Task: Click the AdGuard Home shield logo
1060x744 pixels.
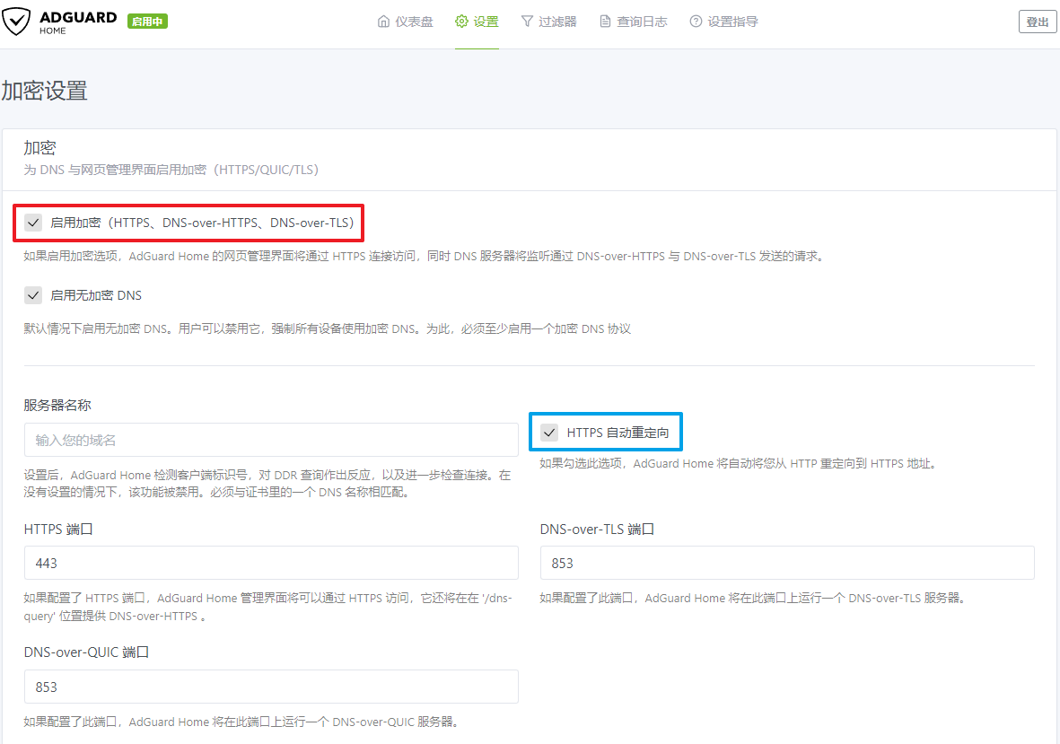Action: click(x=16, y=22)
